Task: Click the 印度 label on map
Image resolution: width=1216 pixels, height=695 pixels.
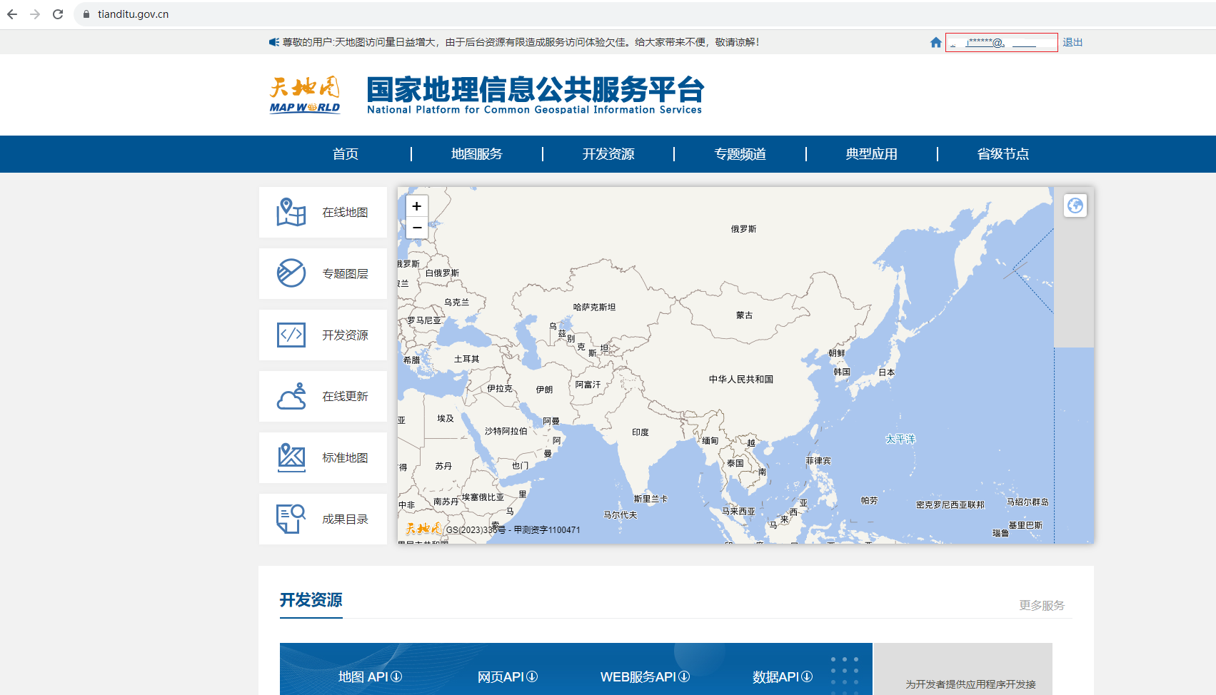Action: click(x=640, y=432)
